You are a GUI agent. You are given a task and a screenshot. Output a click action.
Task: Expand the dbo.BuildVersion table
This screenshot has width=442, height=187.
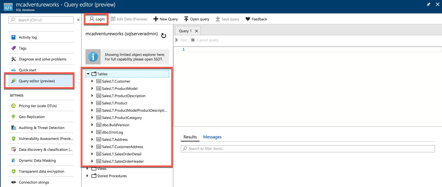coord(92,125)
